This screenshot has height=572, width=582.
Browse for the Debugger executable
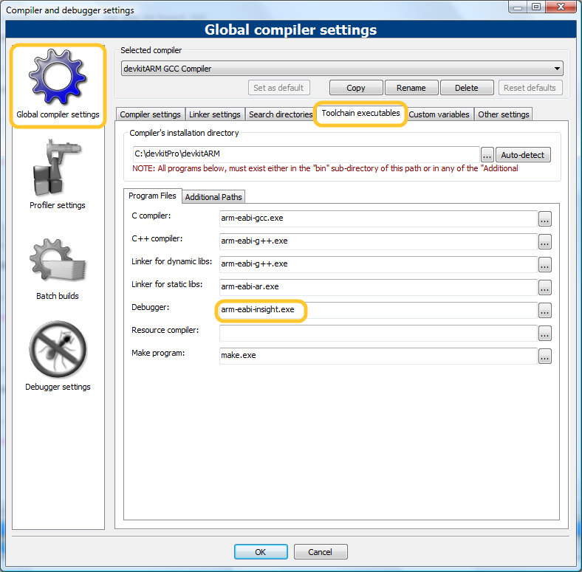tap(545, 311)
